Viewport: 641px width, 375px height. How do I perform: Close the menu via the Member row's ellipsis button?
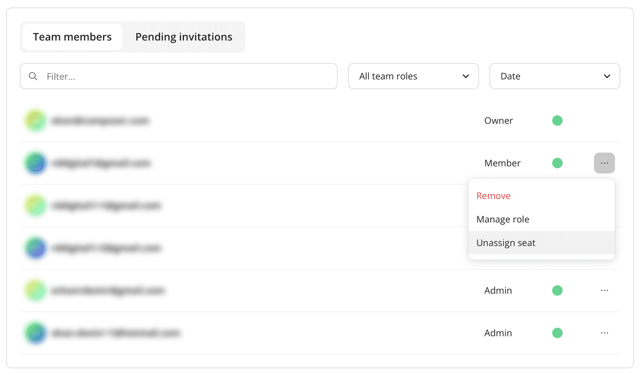(x=604, y=163)
